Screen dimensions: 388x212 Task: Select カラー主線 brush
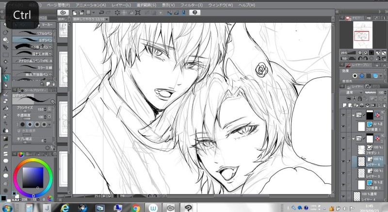tap(32, 67)
